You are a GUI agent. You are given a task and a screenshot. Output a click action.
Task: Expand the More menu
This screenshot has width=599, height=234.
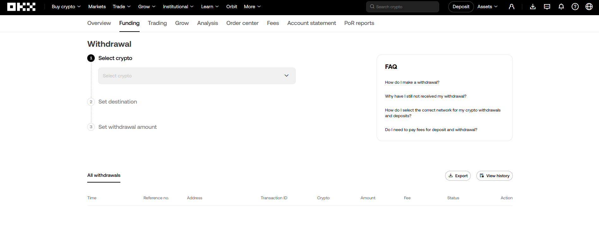tap(252, 7)
